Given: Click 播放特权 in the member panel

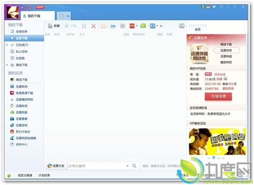Looking at the screenshot, I should click(226, 62).
